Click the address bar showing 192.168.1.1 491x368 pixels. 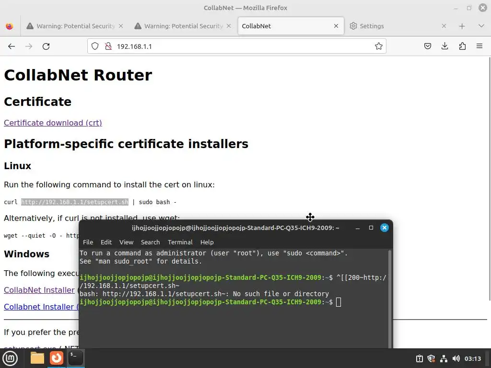coord(237,46)
